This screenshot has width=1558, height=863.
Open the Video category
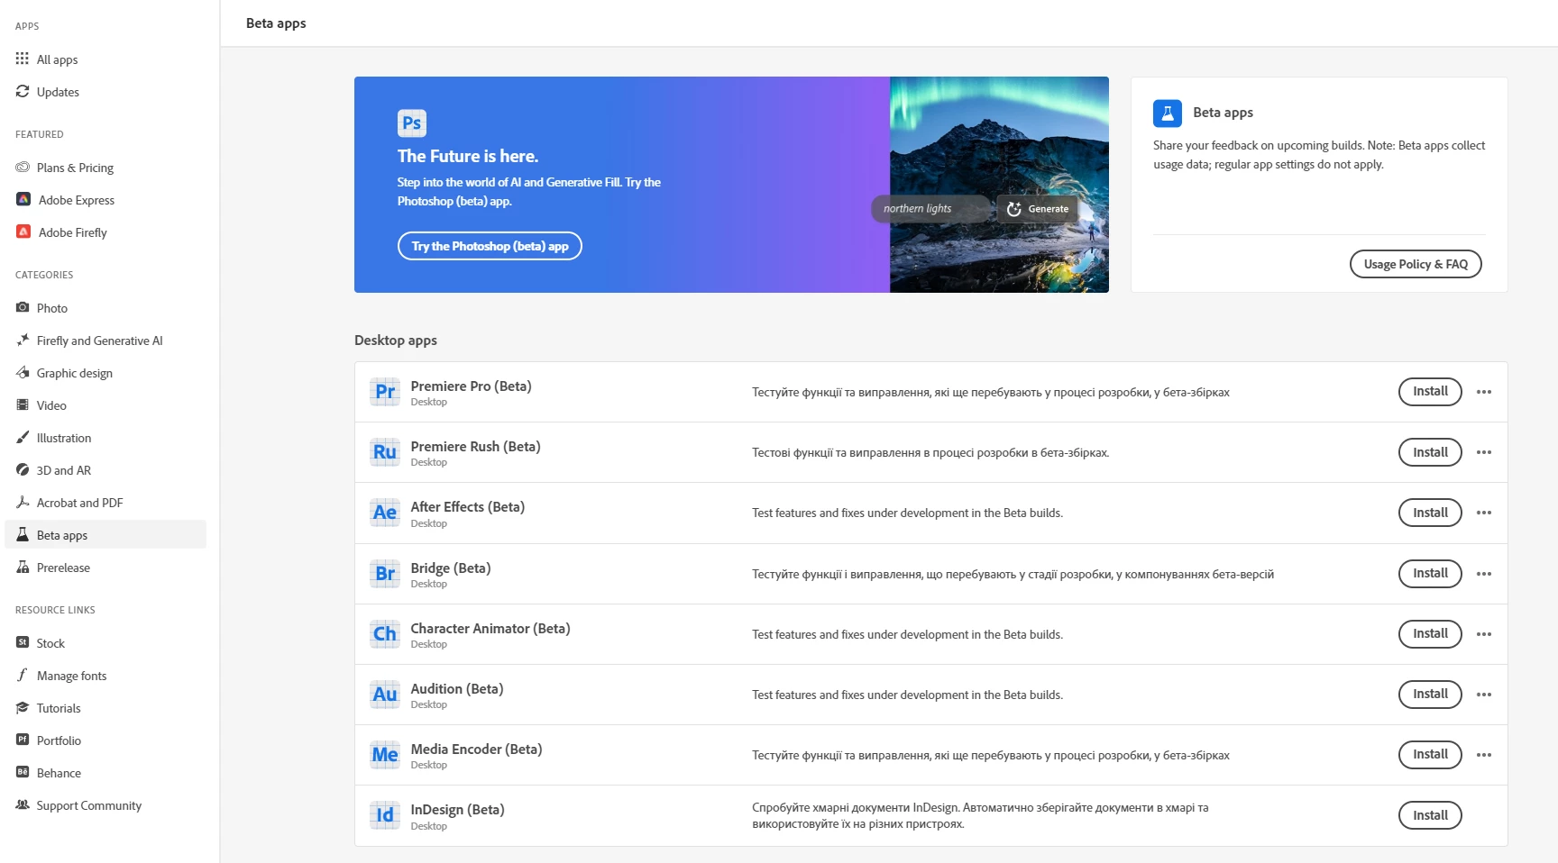pos(105,405)
